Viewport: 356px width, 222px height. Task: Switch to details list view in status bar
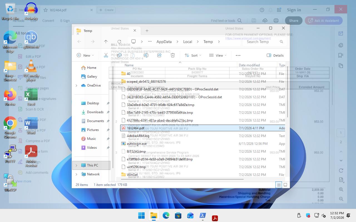279,185
